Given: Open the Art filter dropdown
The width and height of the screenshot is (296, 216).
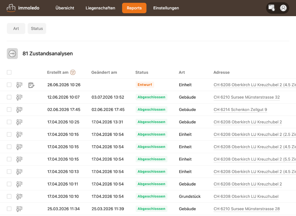Looking at the screenshot, I should pos(16,28).
